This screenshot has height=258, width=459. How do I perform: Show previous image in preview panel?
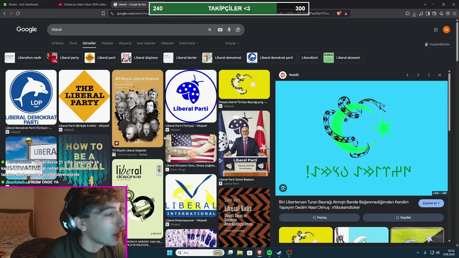tap(407, 75)
